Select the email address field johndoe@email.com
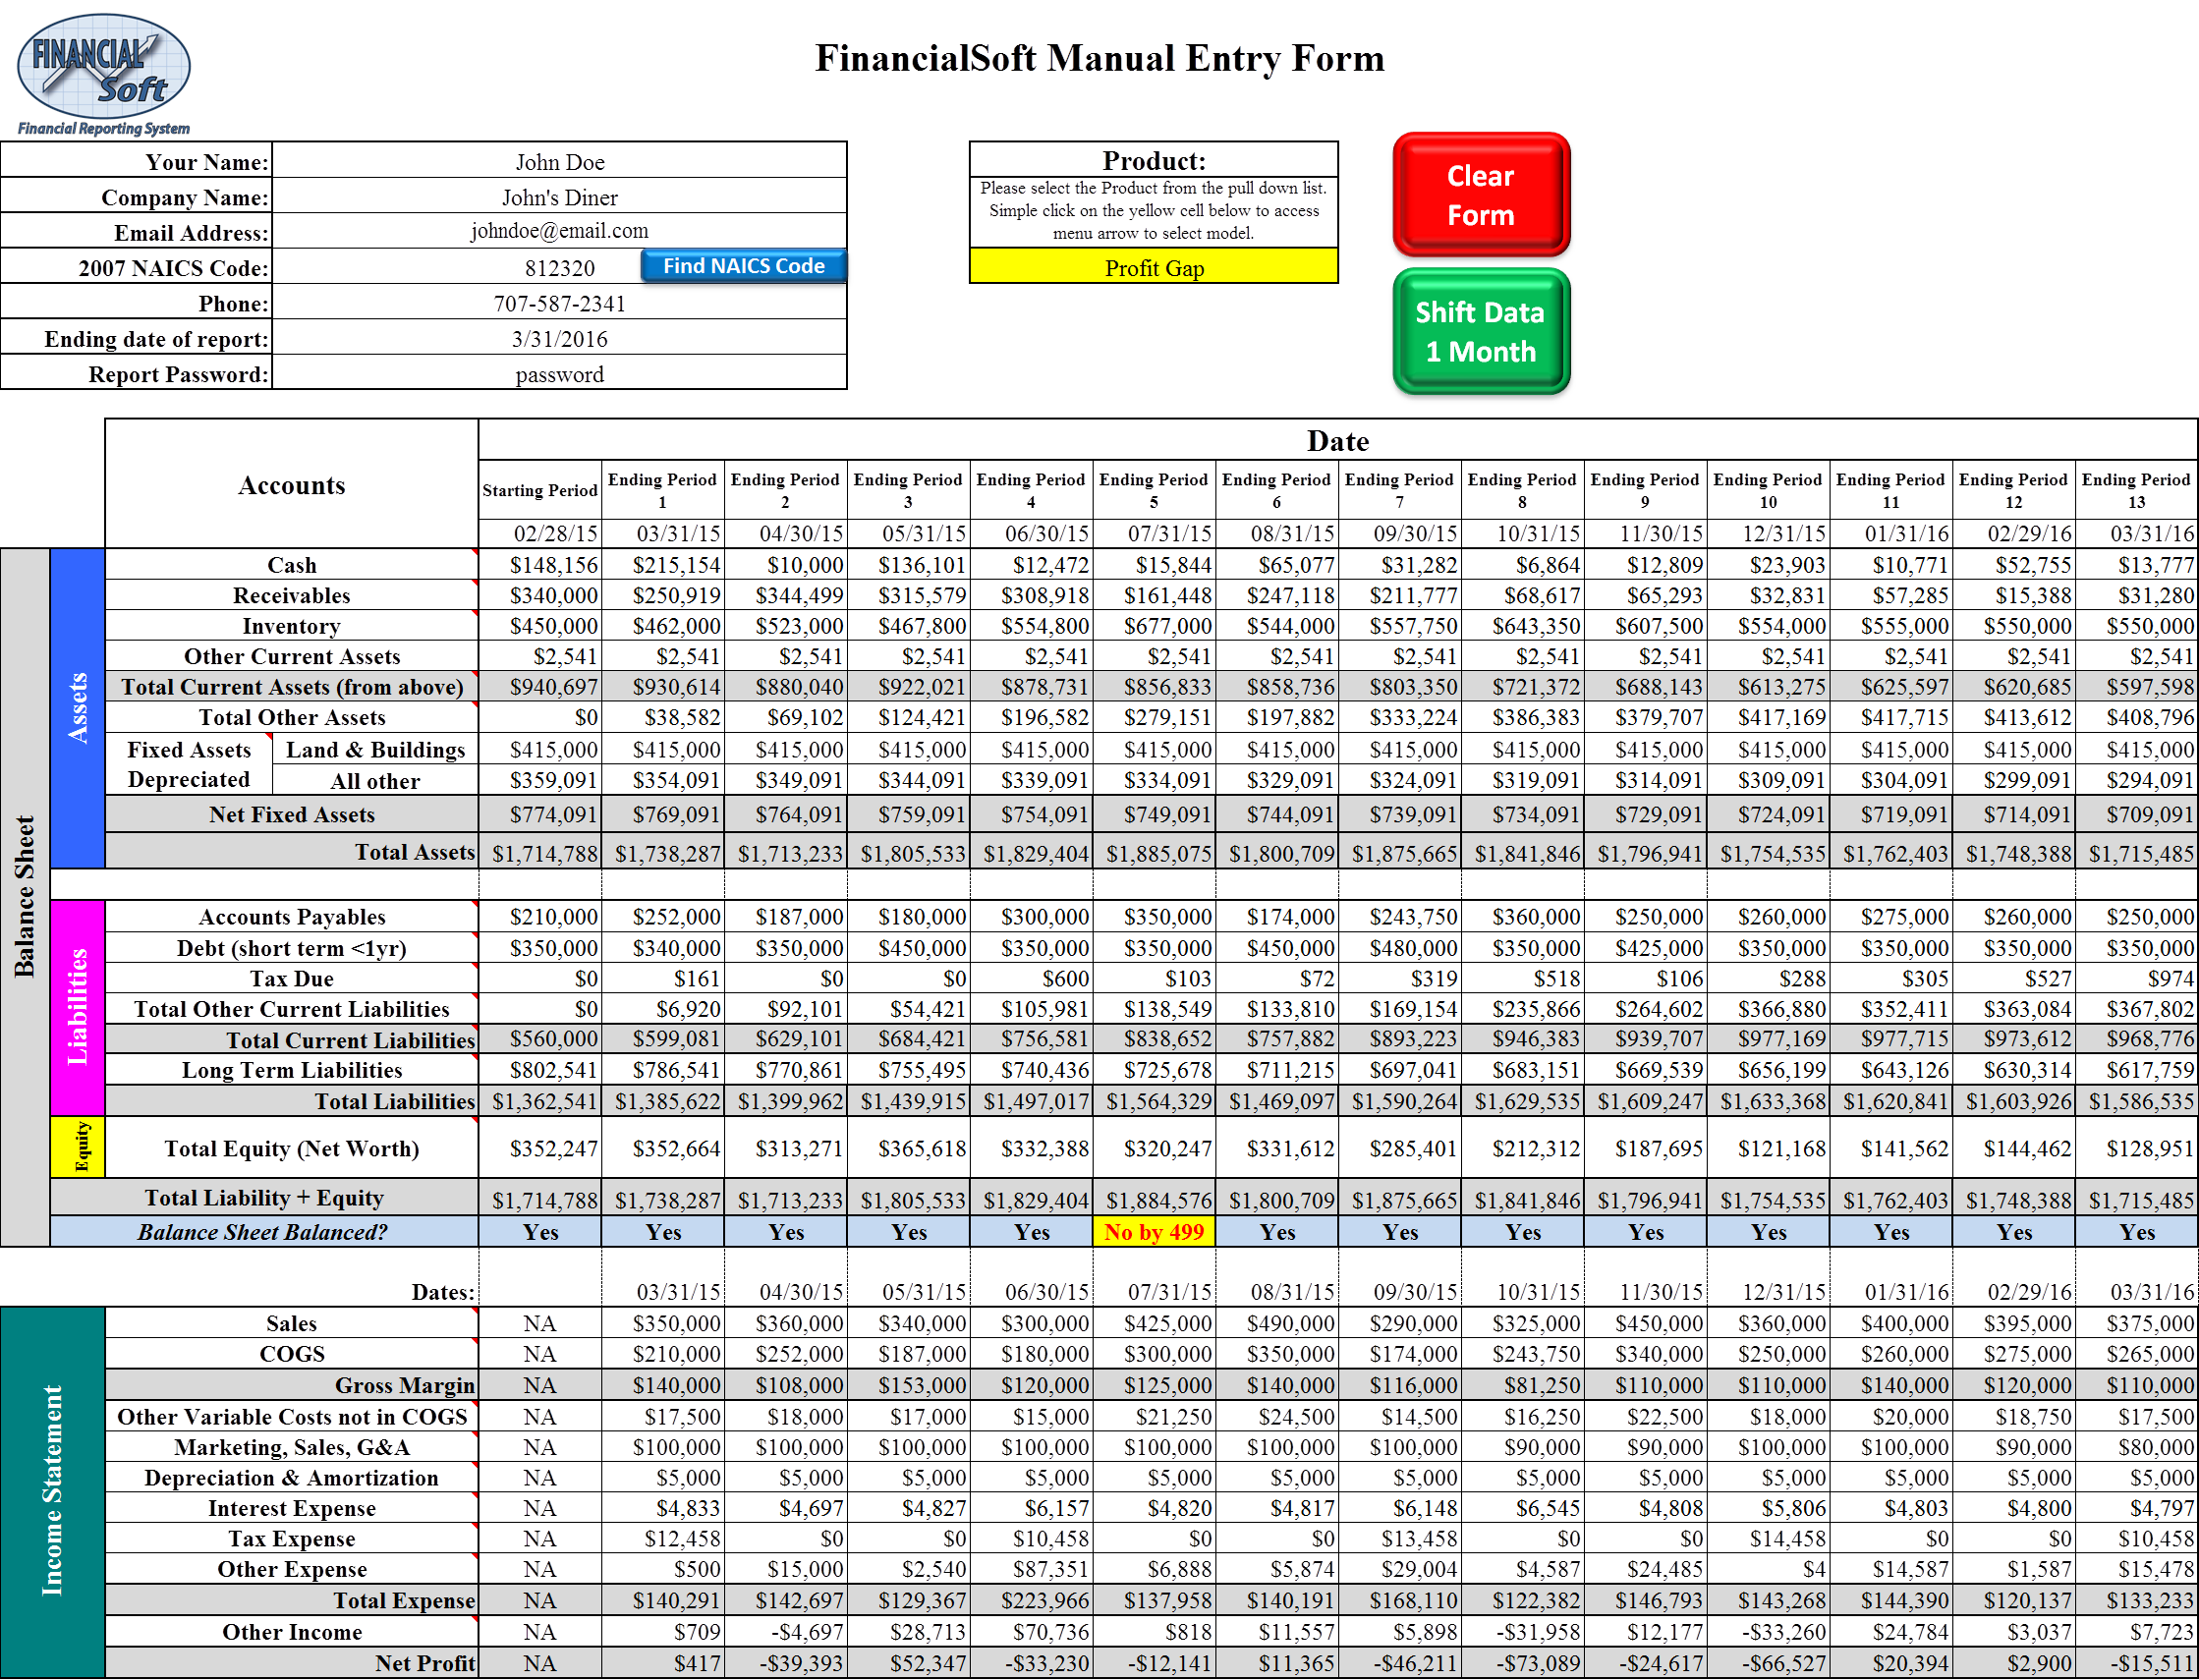This screenshot has width=2199, height=1680. [559, 231]
